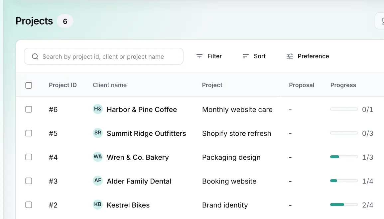Click the projects count badge showing 6
The image size is (384, 219).
(x=65, y=21)
